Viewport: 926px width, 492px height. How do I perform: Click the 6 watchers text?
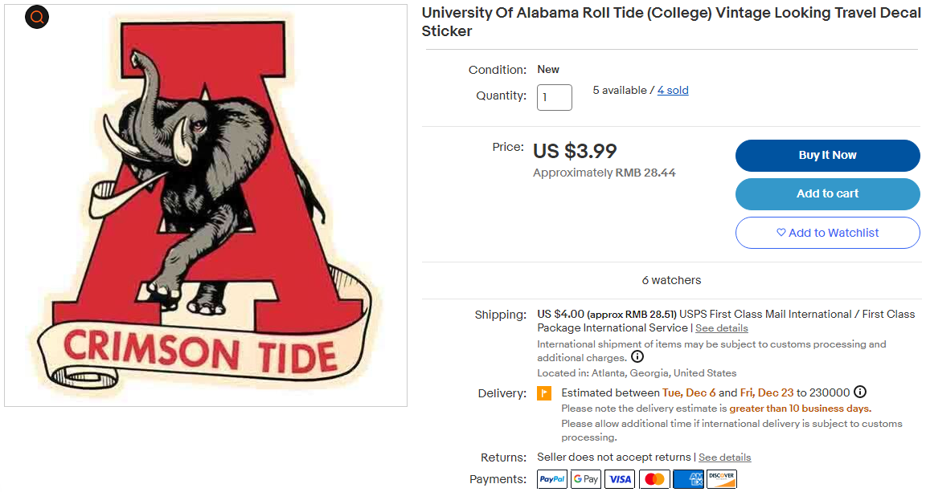pyautogui.click(x=671, y=280)
